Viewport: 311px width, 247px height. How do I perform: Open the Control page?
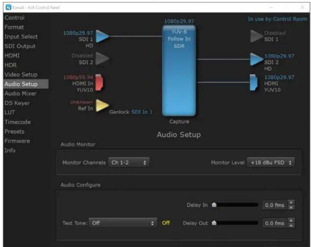(15, 18)
